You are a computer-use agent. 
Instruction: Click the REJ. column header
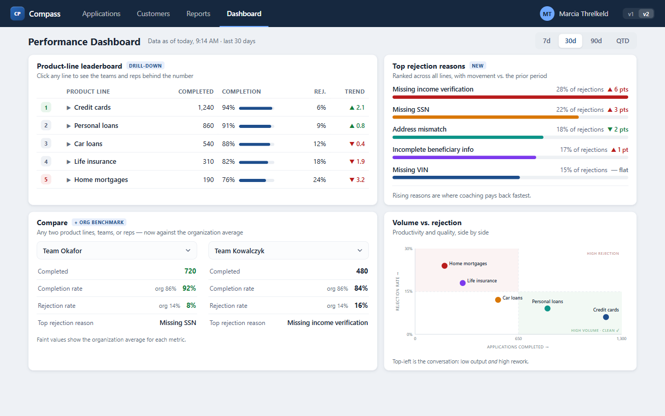(x=320, y=92)
